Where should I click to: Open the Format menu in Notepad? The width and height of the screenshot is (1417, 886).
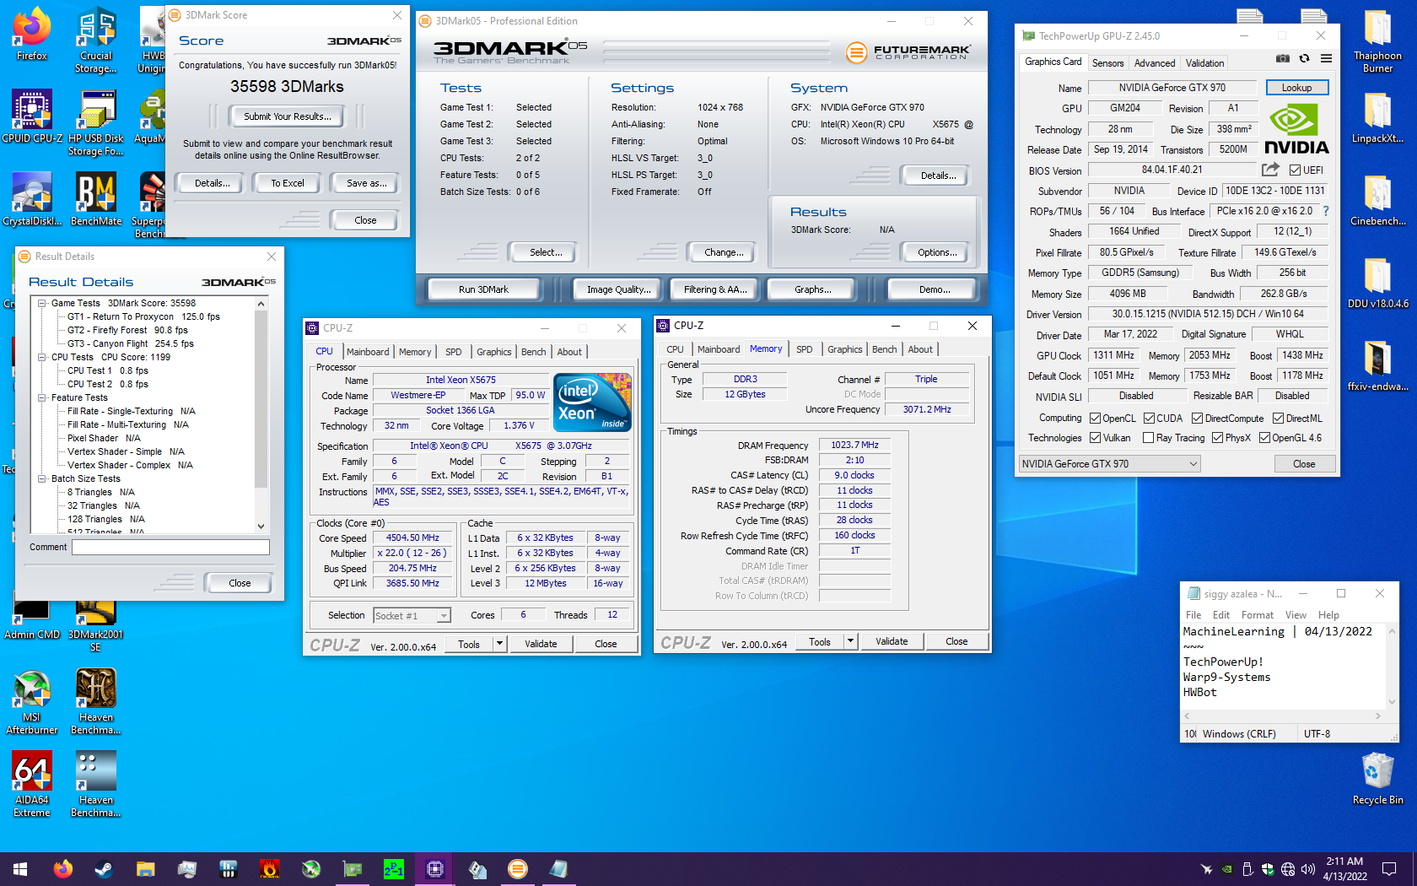[x=1257, y=615]
